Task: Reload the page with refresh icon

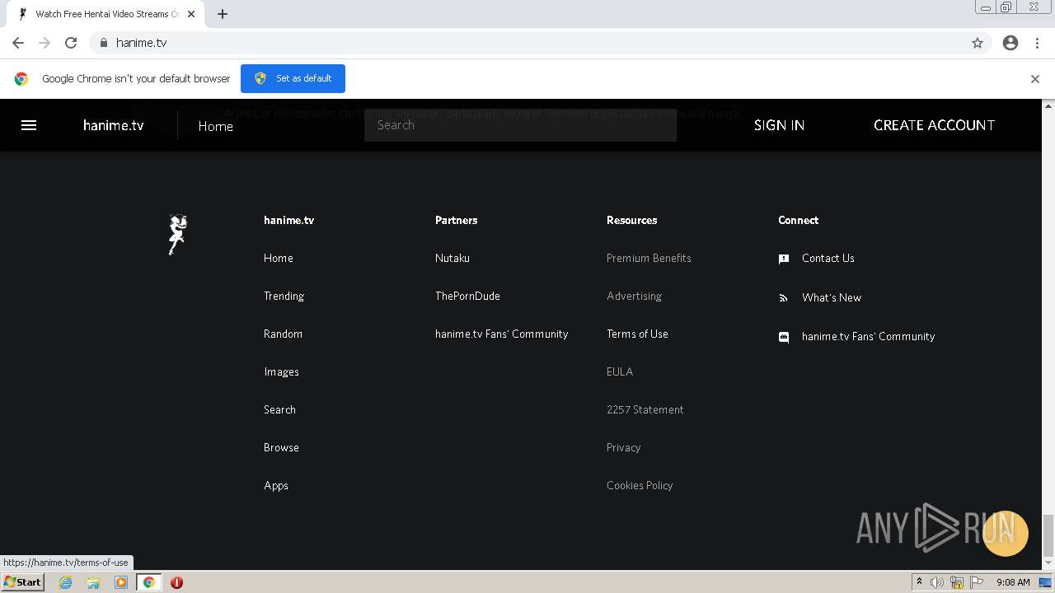Action: [x=71, y=43]
